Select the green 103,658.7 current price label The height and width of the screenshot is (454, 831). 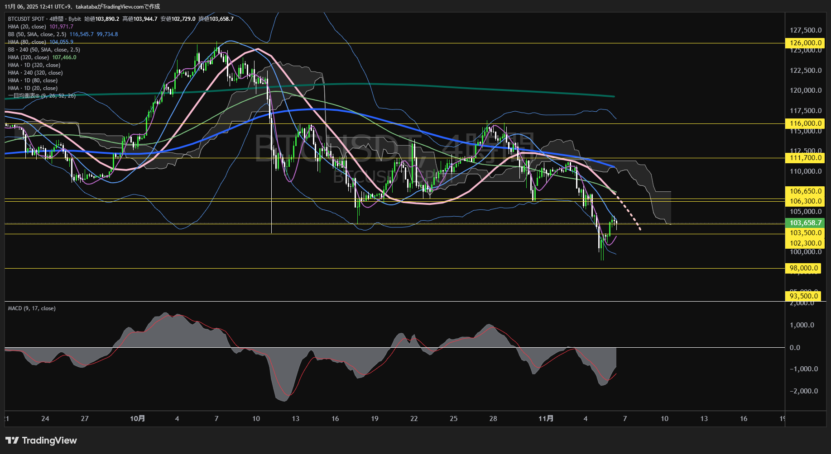tap(805, 223)
